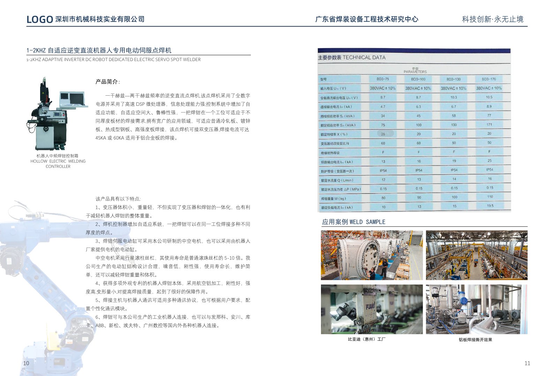
Task: Select the Chinese title 1-2KHZ 自适应逆变直流机器人专用电动伺服点焊机
Action: point(99,50)
